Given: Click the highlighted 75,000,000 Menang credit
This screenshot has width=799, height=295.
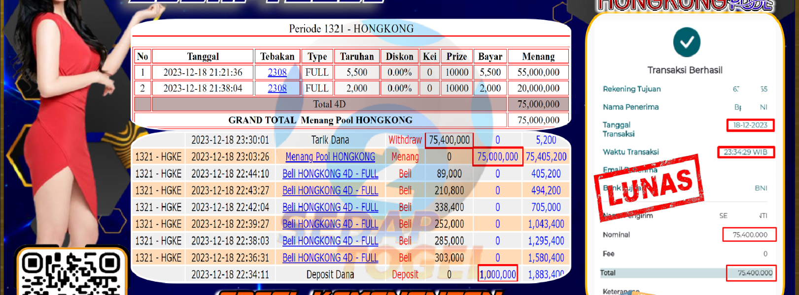Looking at the screenshot, I should click(498, 157).
